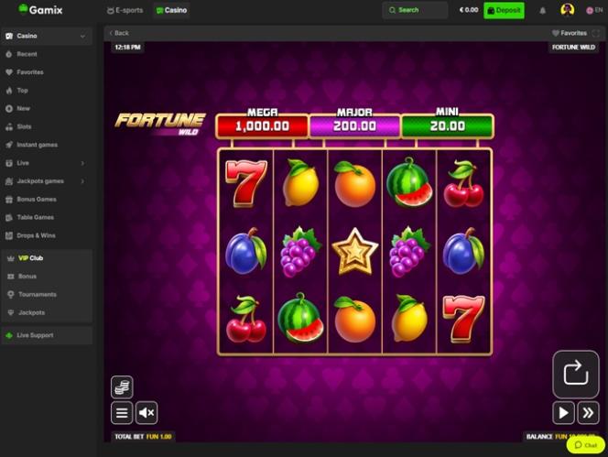Select the Casino tab in header
This screenshot has height=457, width=608.
coord(171,10)
